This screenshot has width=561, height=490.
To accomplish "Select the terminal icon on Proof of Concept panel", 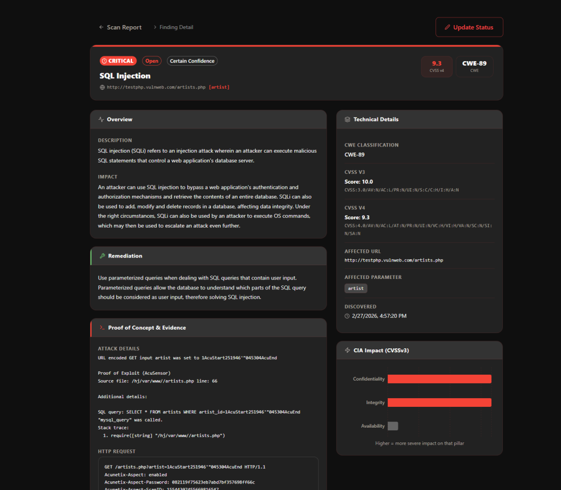I will 101,328.
